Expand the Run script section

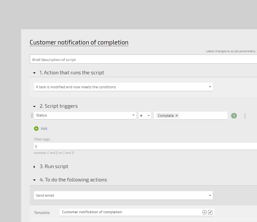click(x=34, y=166)
